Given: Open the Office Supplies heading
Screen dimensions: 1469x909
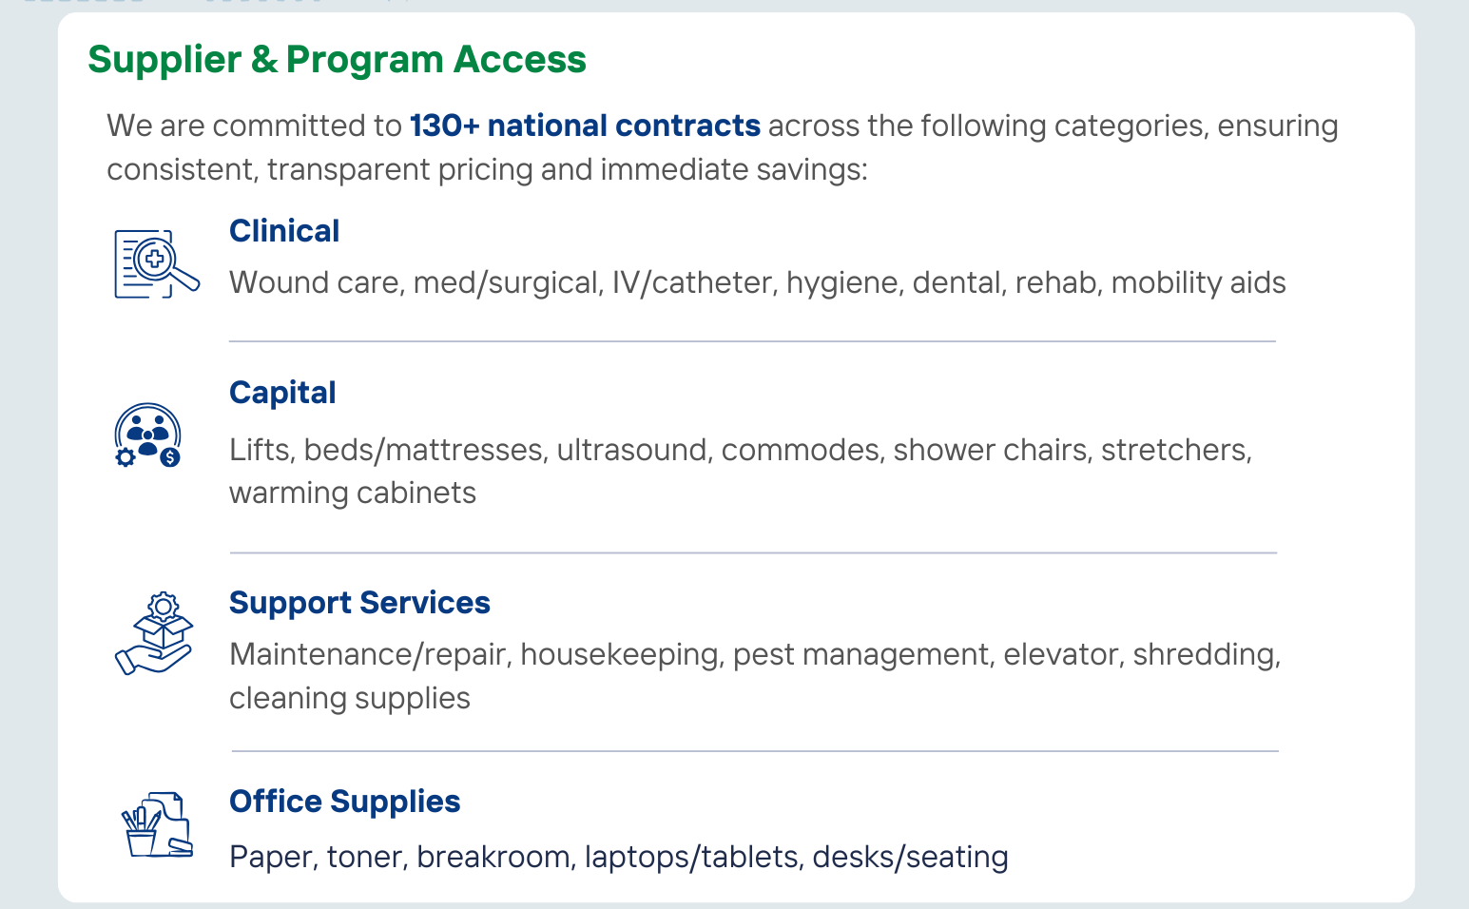Looking at the screenshot, I should click(344, 802).
